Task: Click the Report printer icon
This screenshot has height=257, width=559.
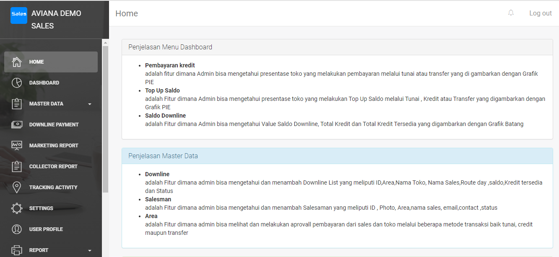Action: coord(17,250)
